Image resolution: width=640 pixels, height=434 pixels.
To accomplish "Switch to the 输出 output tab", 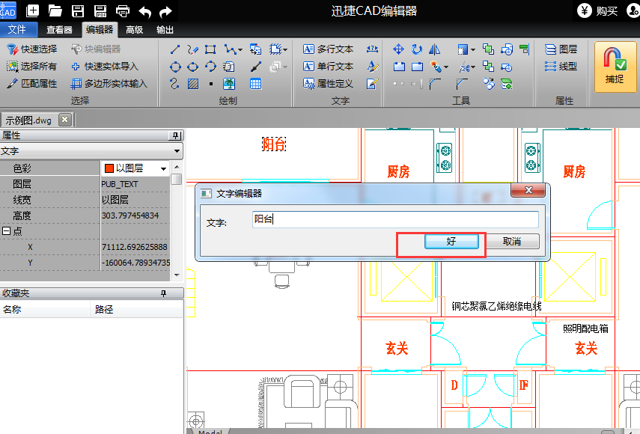I will click(x=165, y=30).
